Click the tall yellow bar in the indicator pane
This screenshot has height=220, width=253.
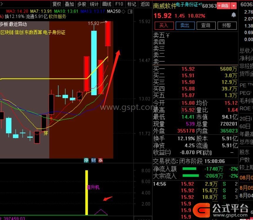point(87,192)
